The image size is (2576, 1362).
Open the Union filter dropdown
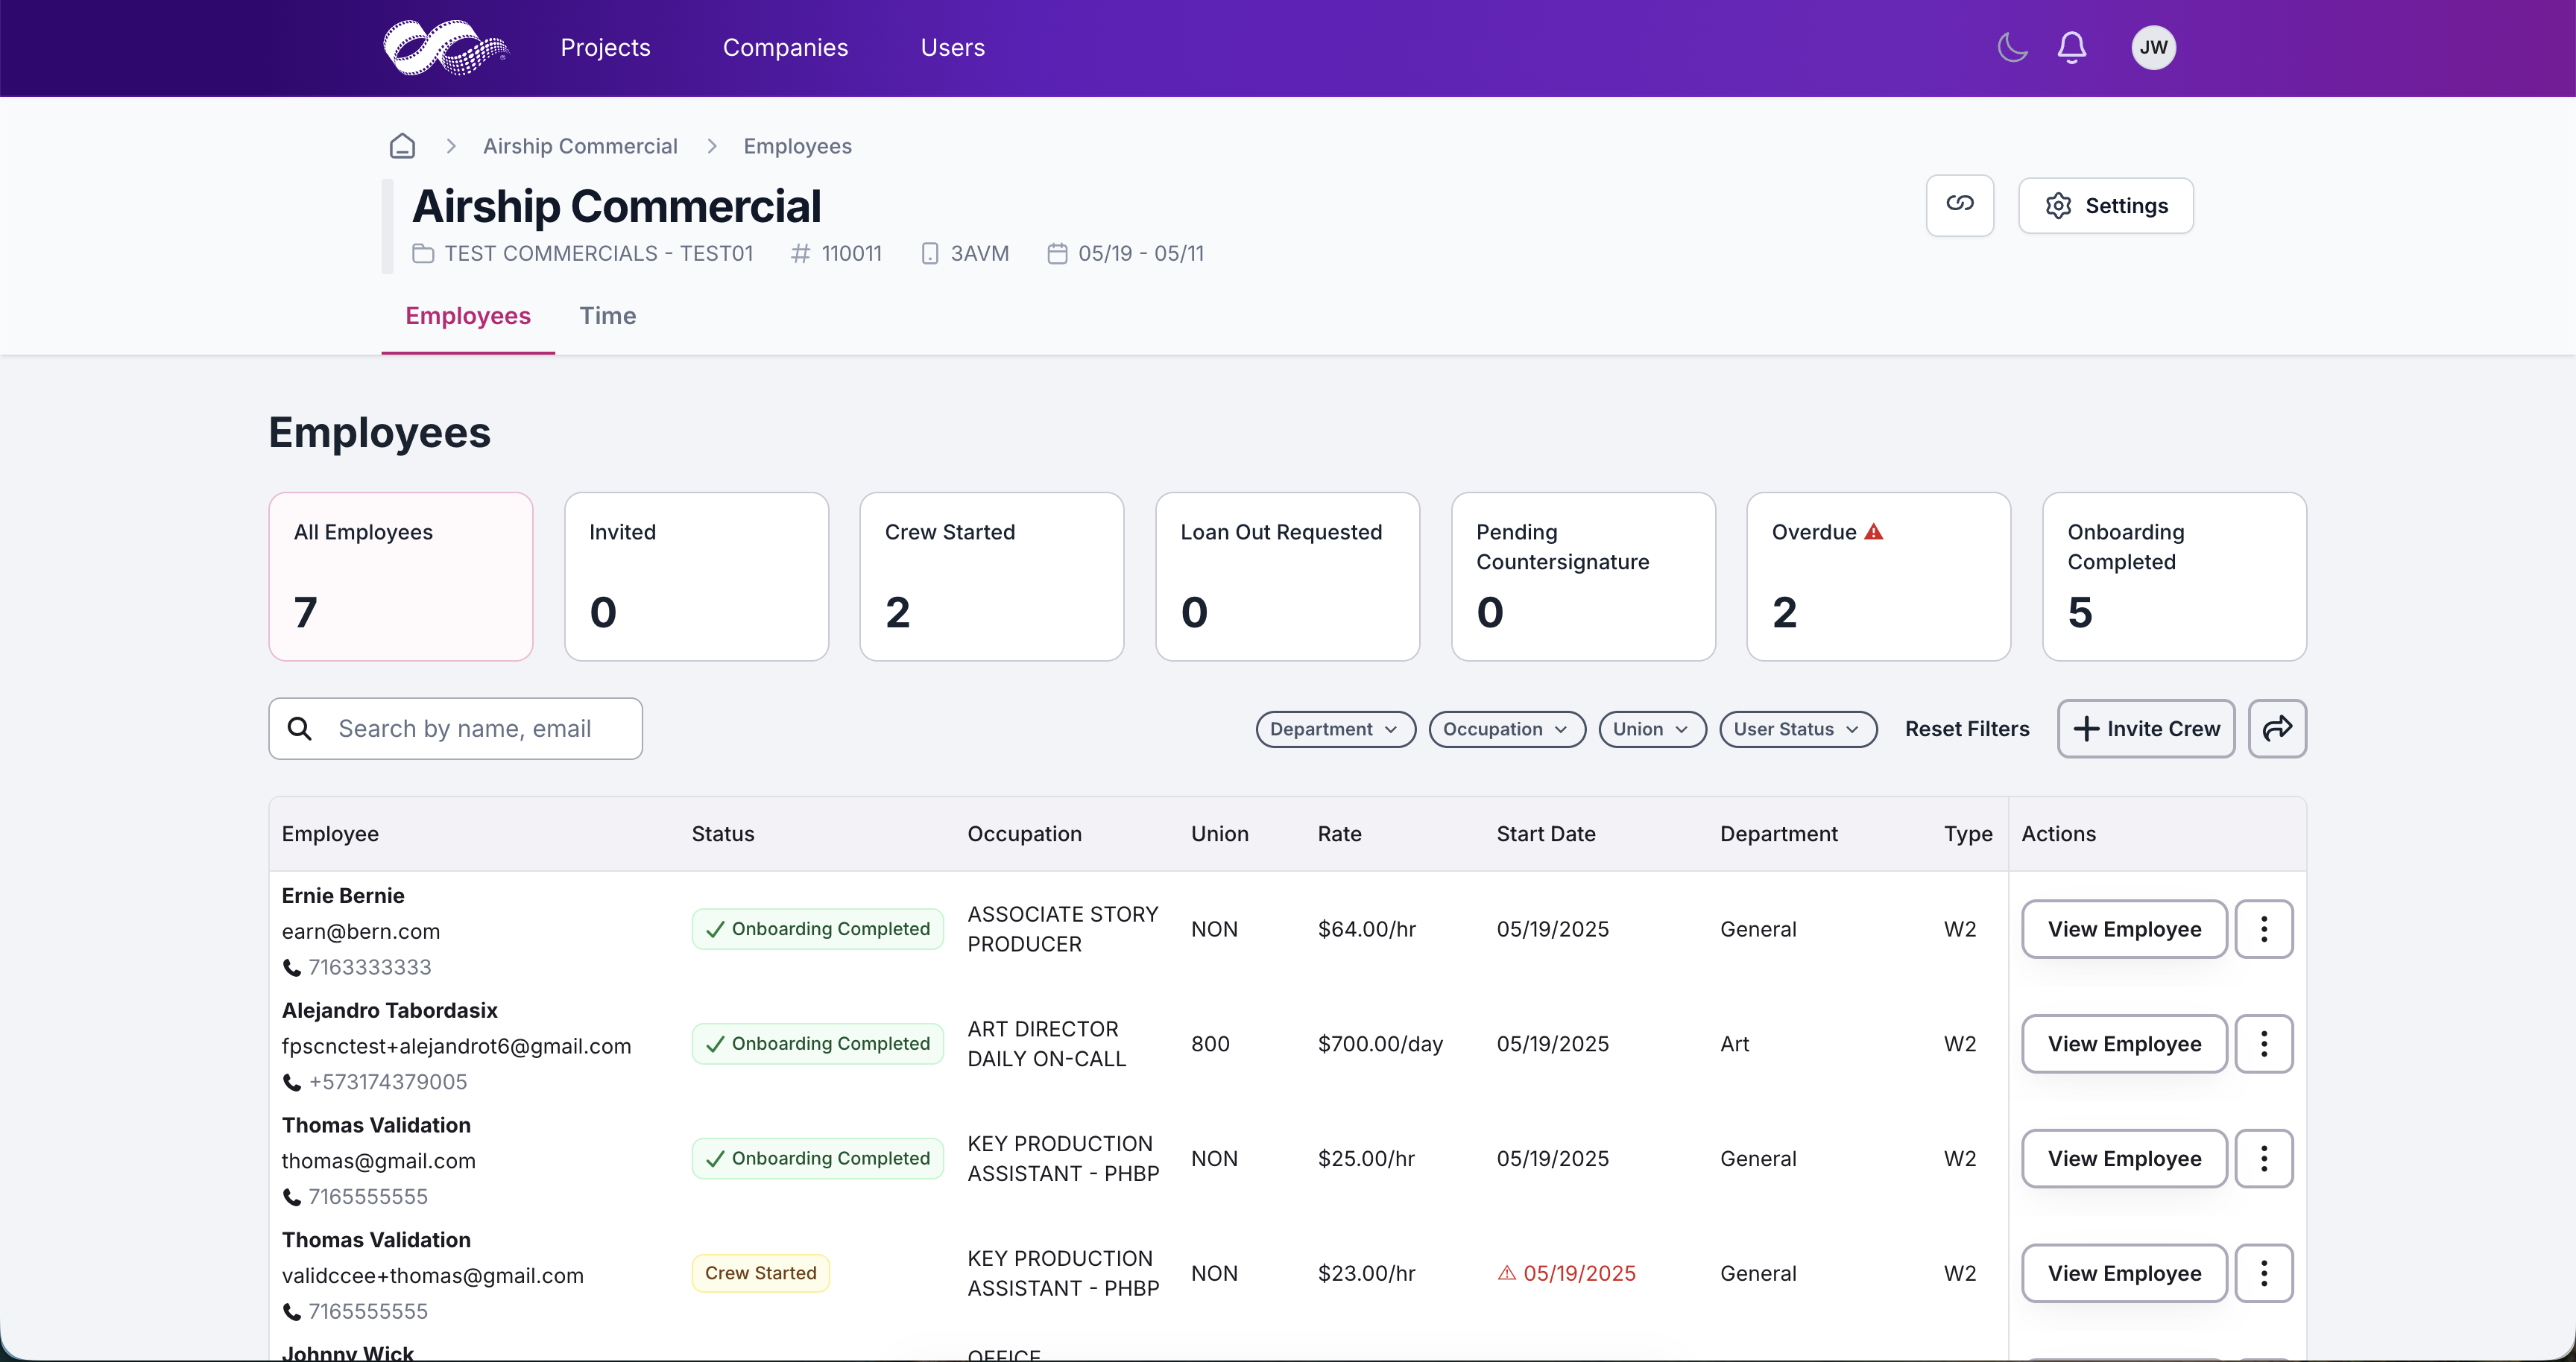1652,729
